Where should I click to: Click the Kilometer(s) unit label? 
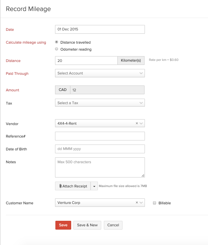[x=131, y=61]
